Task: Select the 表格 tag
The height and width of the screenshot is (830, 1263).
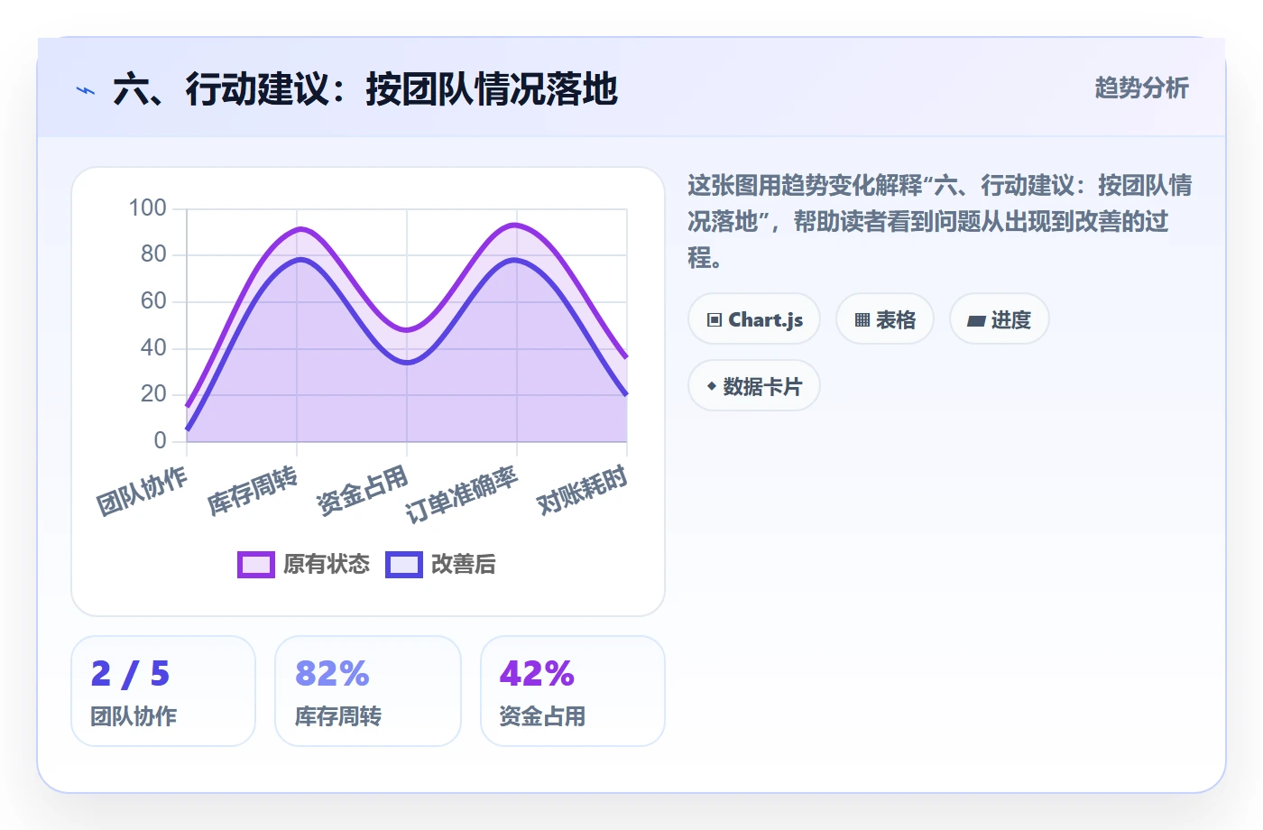Action: (x=885, y=318)
